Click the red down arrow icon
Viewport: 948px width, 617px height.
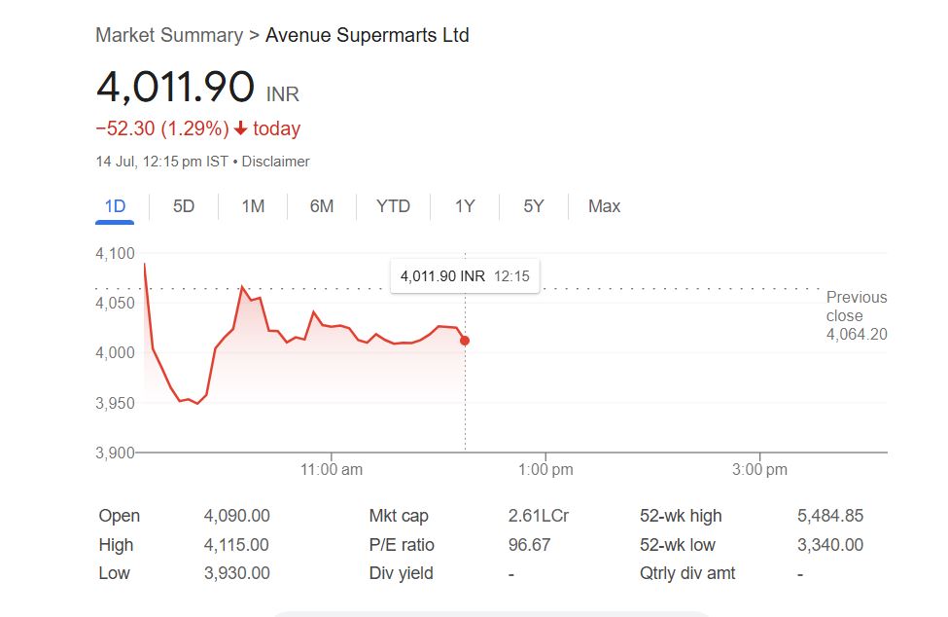(241, 128)
